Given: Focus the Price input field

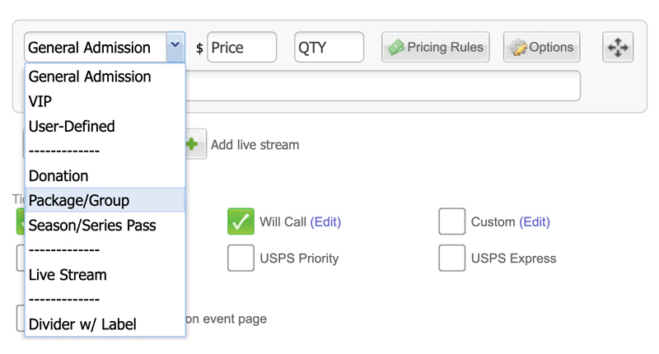Looking at the screenshot, I should point(241,47).
